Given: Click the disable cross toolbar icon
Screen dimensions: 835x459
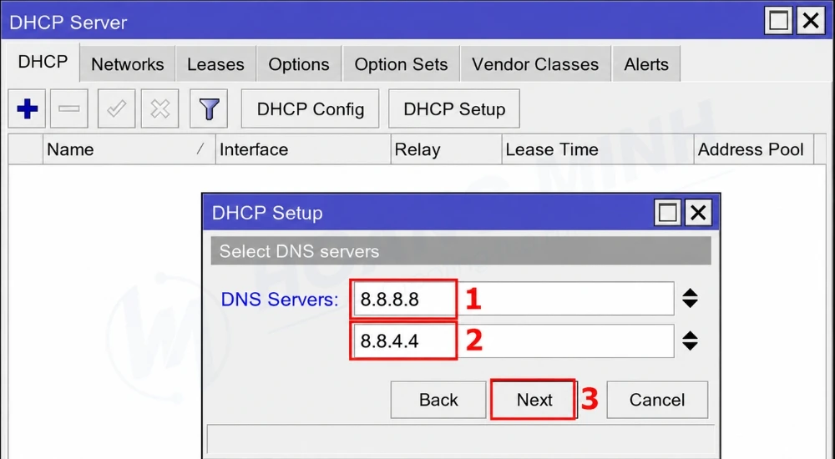Looking at the screenshot, I should pos(159,108).
